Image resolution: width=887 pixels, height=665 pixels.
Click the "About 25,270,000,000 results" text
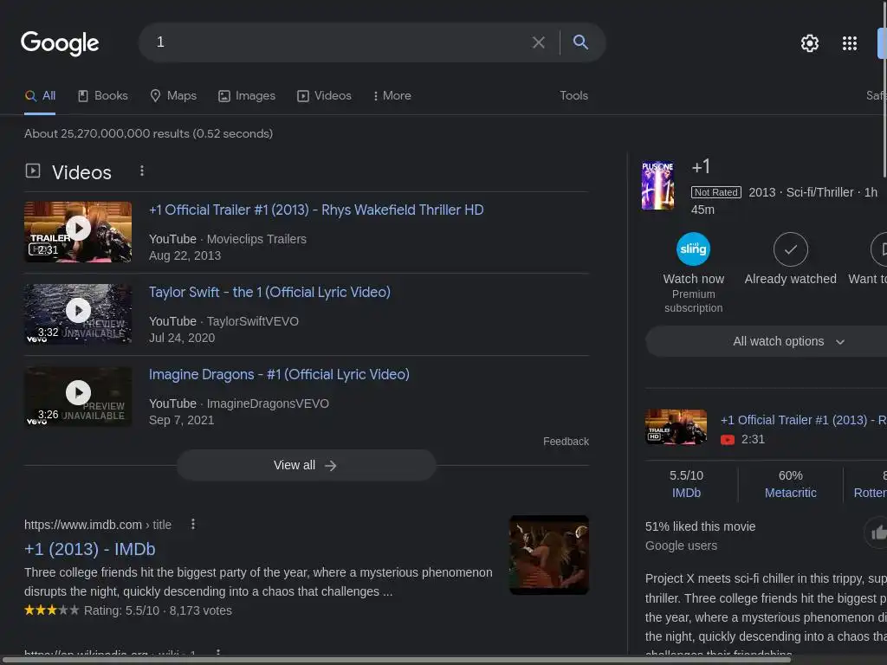149,133
